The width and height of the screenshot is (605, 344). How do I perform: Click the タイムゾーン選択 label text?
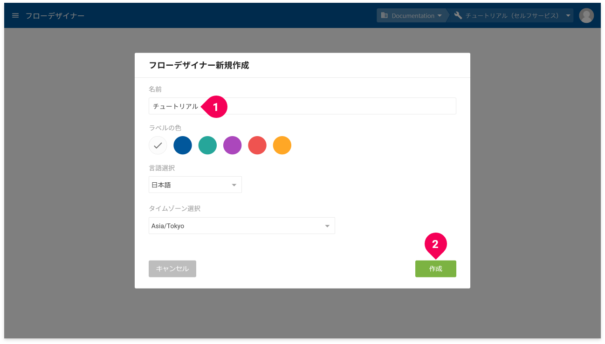click(x=175, y=208)
